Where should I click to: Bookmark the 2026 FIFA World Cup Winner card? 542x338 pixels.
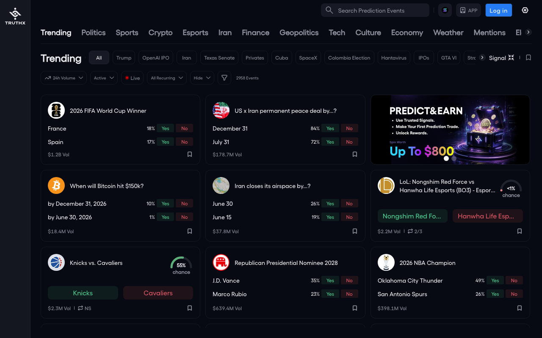[x=190, y=154]
